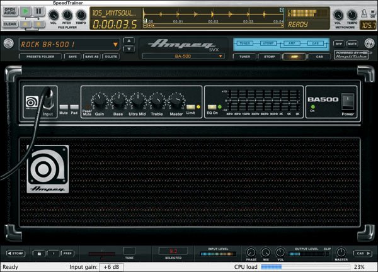Turn the amp Master knob

pyautogui.click(x=176, y=101)
